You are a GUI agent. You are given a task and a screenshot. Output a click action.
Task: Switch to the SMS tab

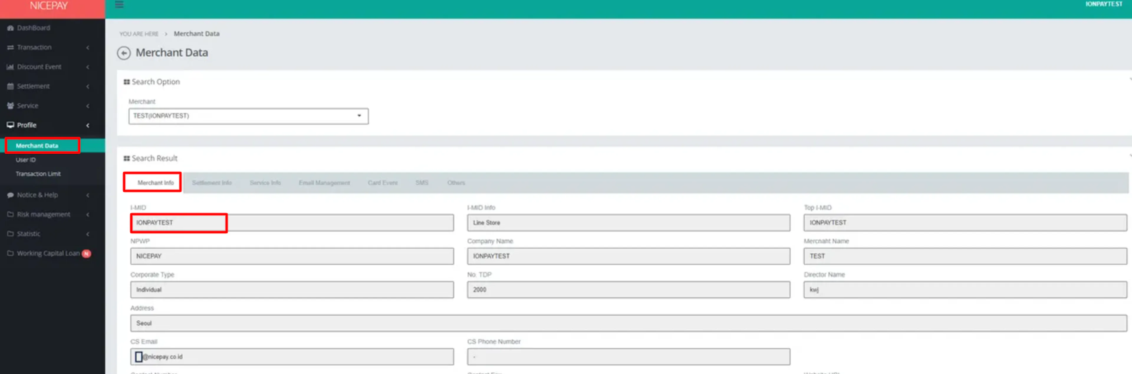(422, 183)
